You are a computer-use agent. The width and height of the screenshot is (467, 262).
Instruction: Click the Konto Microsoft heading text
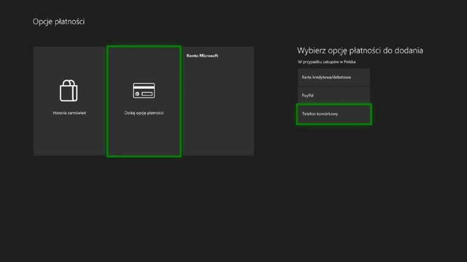click(202, 56)
